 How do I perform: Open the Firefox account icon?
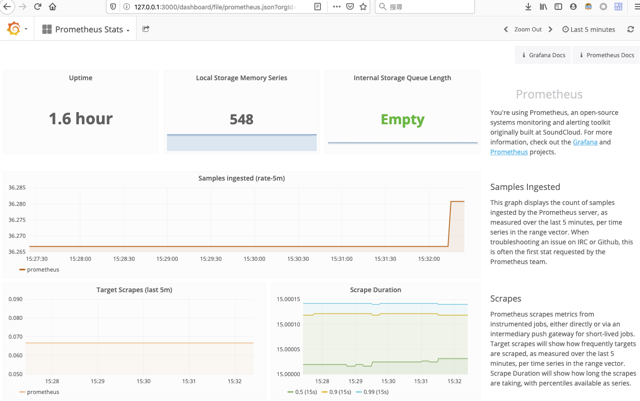(573, 7)
